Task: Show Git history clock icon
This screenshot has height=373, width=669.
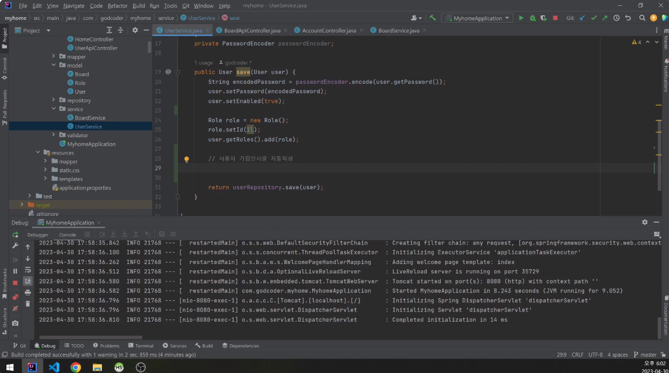Action: point(617,18)
